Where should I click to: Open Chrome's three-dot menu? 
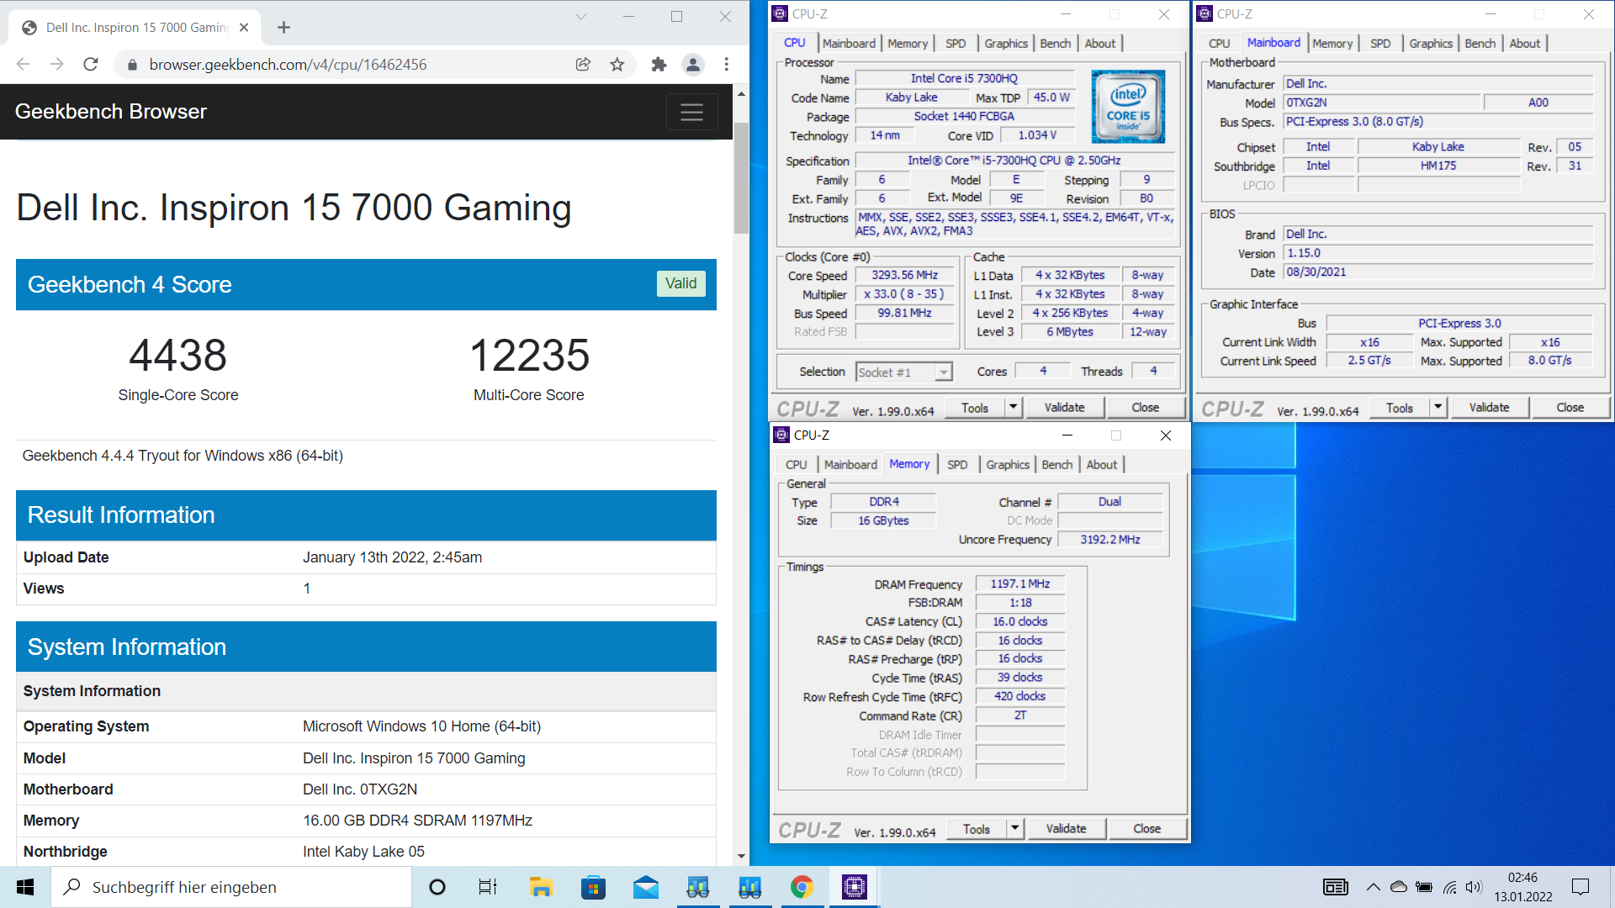tap(727, 65)
